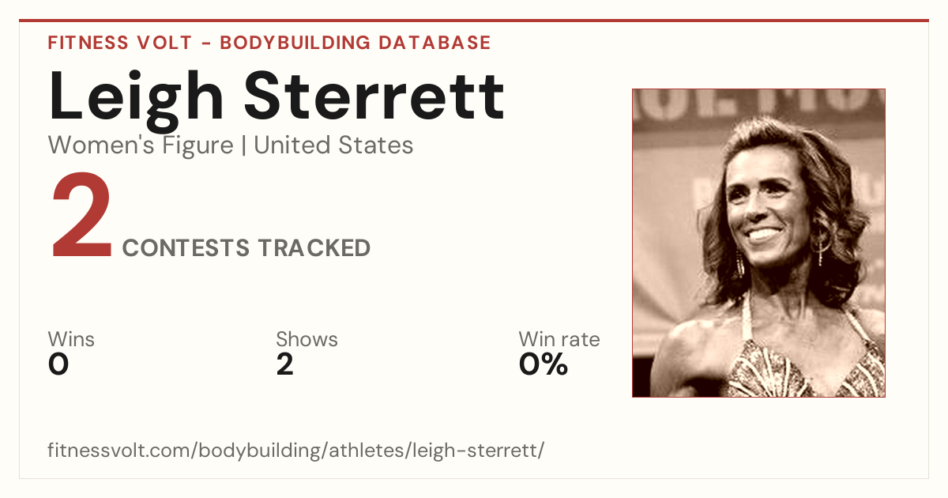Select the BODYBUILDING DATABASE header label
Image resolution: width=948 pixels, height=498 pixels.
[355, 43]
